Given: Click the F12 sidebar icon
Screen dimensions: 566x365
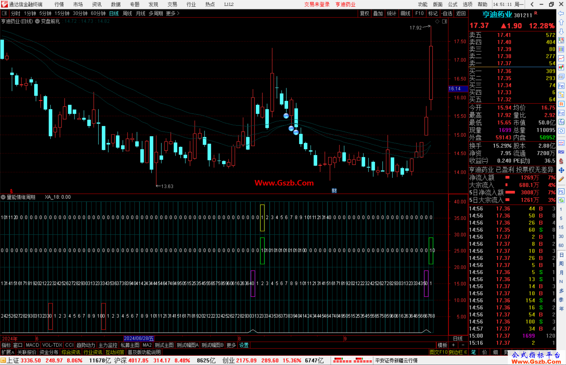Looking at the screenshot, I should pyautogui.click(x=561, y=113).
